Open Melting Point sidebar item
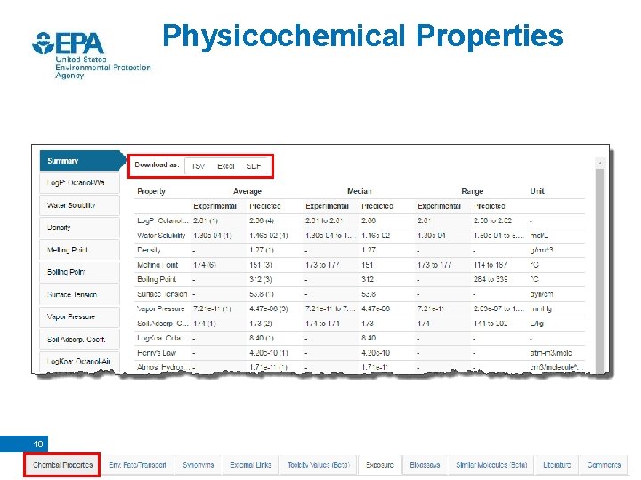Viewport: 641px width, 480px height. point(80,250)
